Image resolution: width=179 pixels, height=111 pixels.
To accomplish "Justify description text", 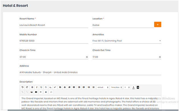I will 74,87.
